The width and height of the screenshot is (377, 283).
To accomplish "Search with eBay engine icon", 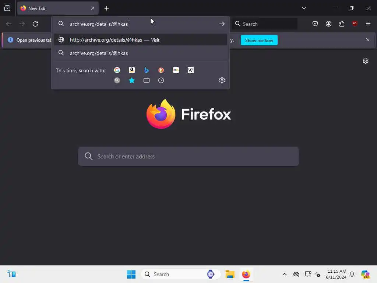I will tap(176, 70).
